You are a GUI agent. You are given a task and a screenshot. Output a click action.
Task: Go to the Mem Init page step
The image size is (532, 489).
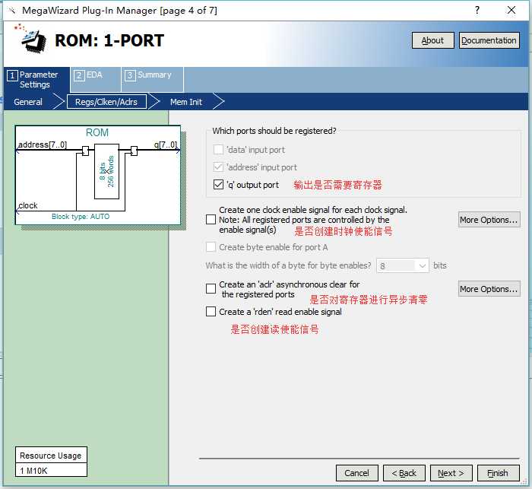coord(186,102)
